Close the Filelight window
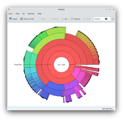Image resolution: width=123 pixels, height=121 pixels. (114, 10)
